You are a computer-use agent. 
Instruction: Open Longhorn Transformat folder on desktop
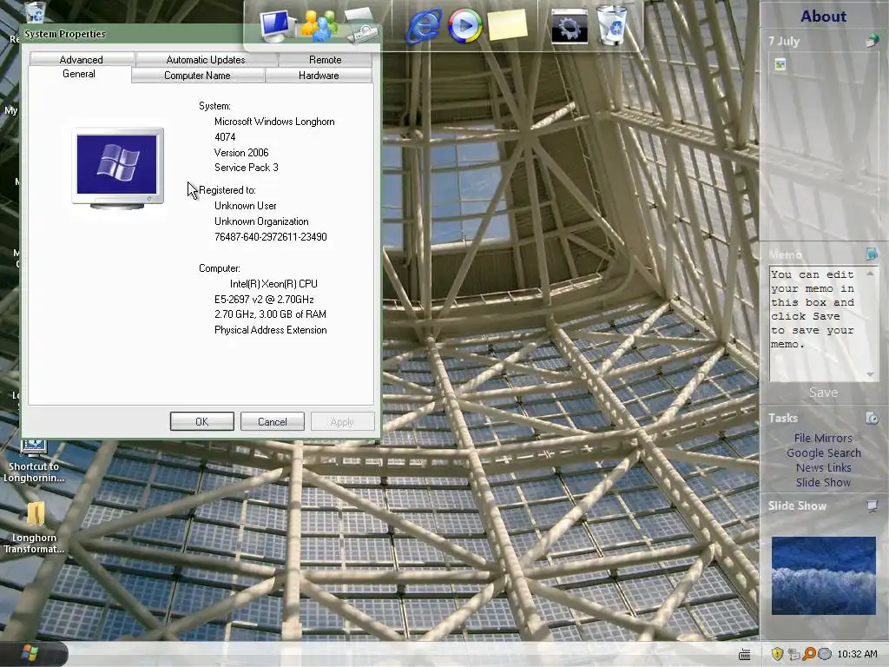click(x=35, y=527)
